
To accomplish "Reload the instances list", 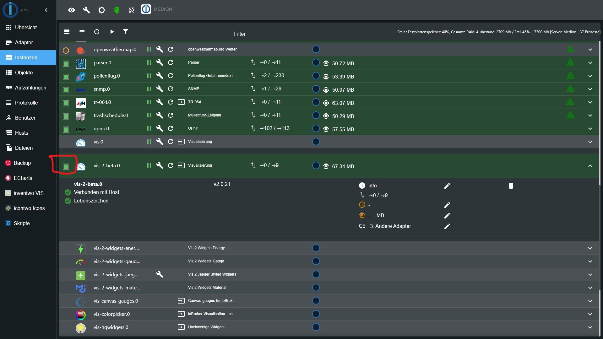I will 97,32.
